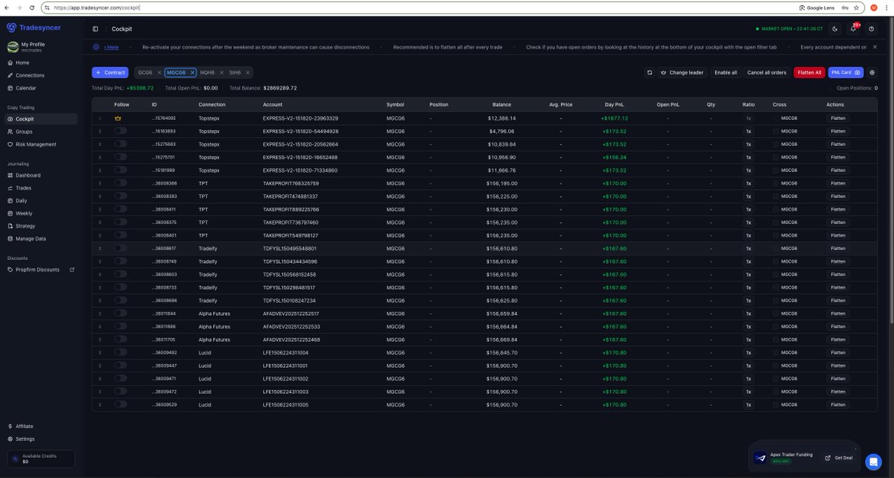
Task: Flatten account TAKEPROFIT736797460
Action: point(838,223)
